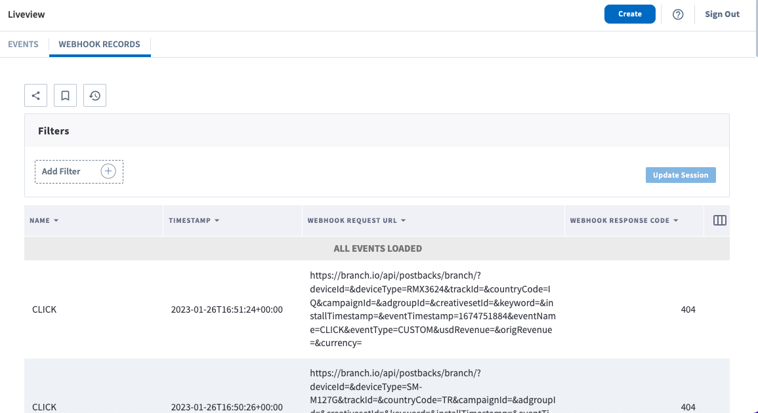Click timestamp 2023-01-26T16:50:26+00:00
The image size is (758, 413).
click(x=226, y=406)
